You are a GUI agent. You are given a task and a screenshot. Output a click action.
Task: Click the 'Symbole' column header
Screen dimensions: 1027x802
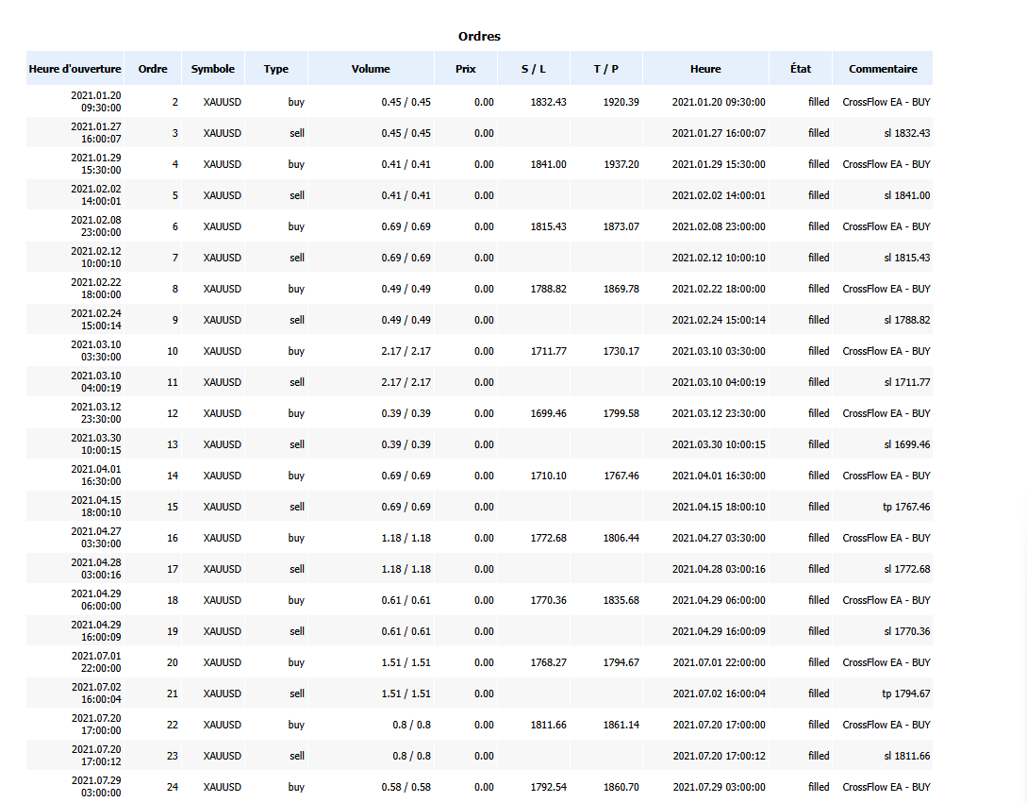[213, 69]
